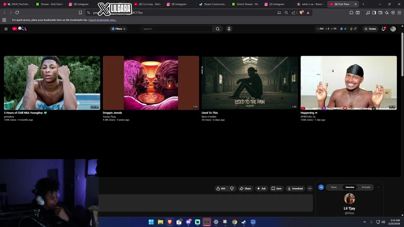The width and height of the screenshot is (404, 227).
Task: Open more actions three-dot menu
Action: (x=310, y=189)
